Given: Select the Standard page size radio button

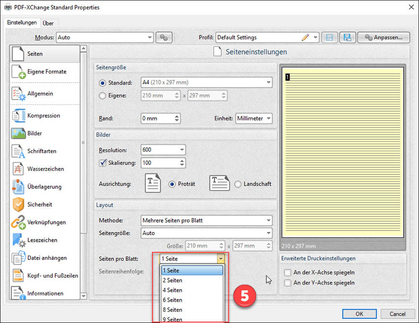Looking at the screenshot, I should [x=103, y=83].
